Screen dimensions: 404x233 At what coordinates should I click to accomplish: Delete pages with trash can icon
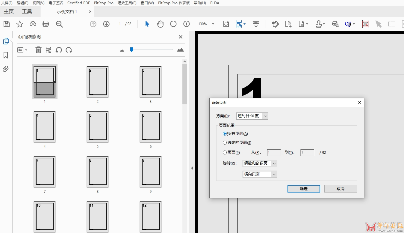tap(38, 50)
